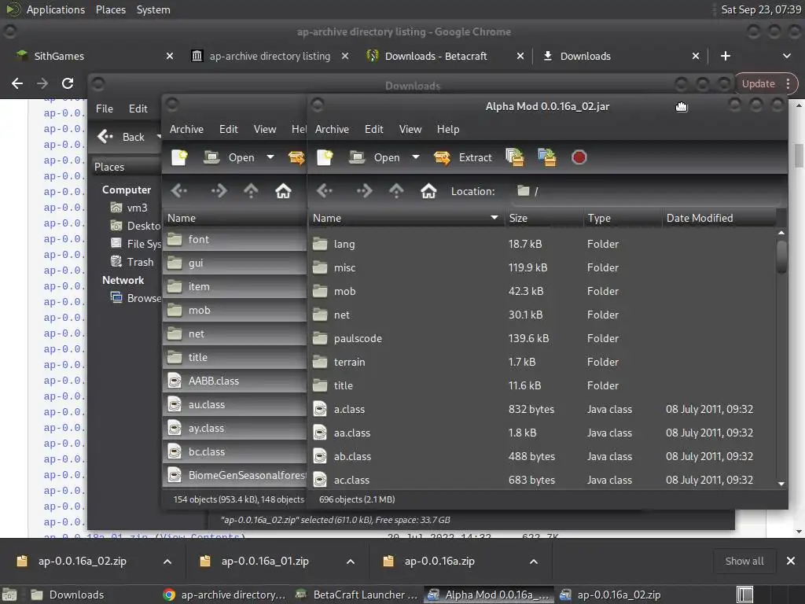Viewport: 805px width, 604px height.
Task: Open View menu in Alpha Mod window
Action: click(410, 130)
